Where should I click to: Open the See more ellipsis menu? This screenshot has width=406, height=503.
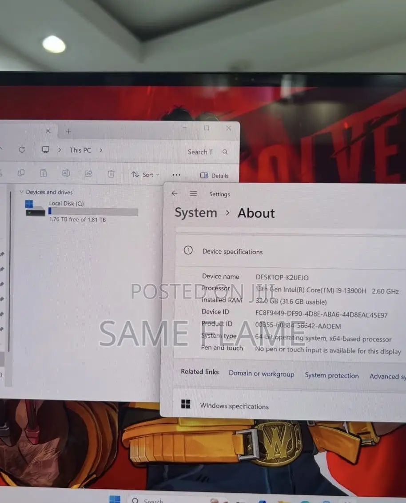176,175
